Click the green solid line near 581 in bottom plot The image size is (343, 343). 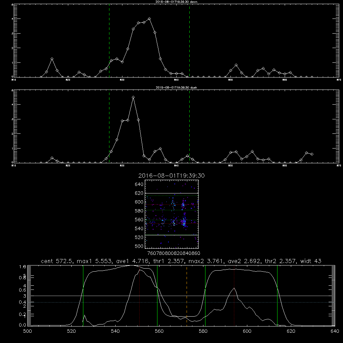[205, 296]
